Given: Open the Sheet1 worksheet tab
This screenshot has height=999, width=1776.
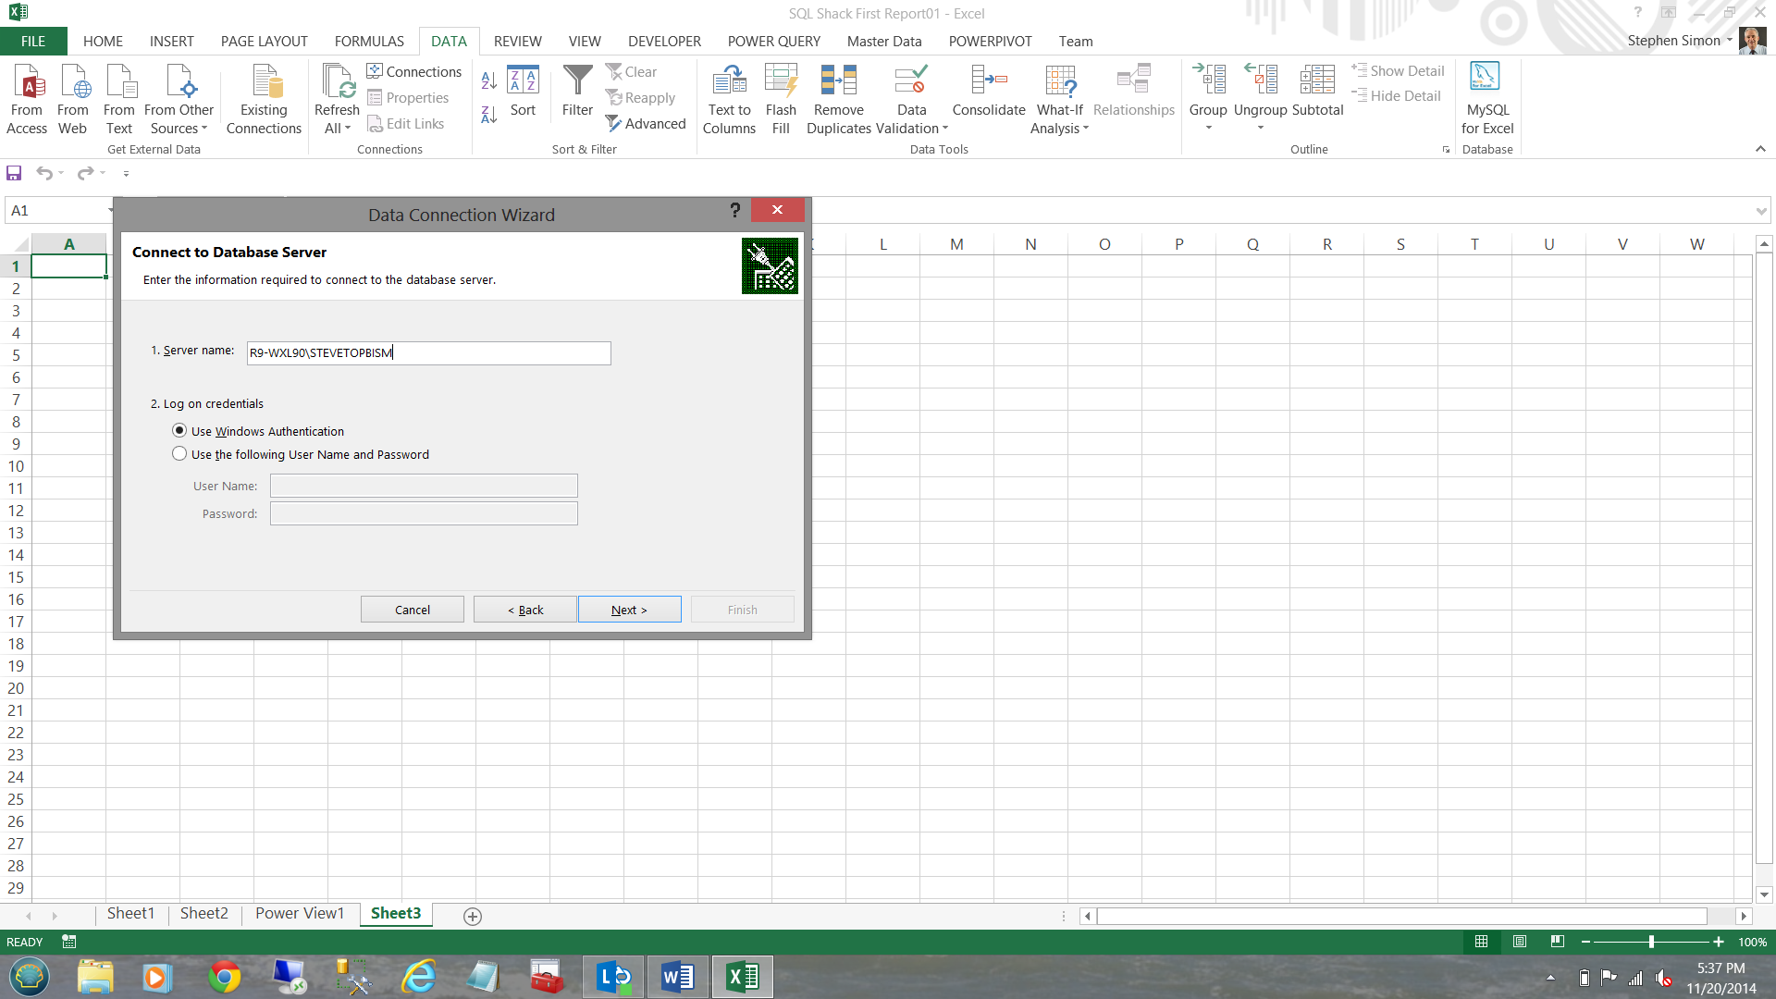Looking at the screenshot, I should tap(130, 914).
